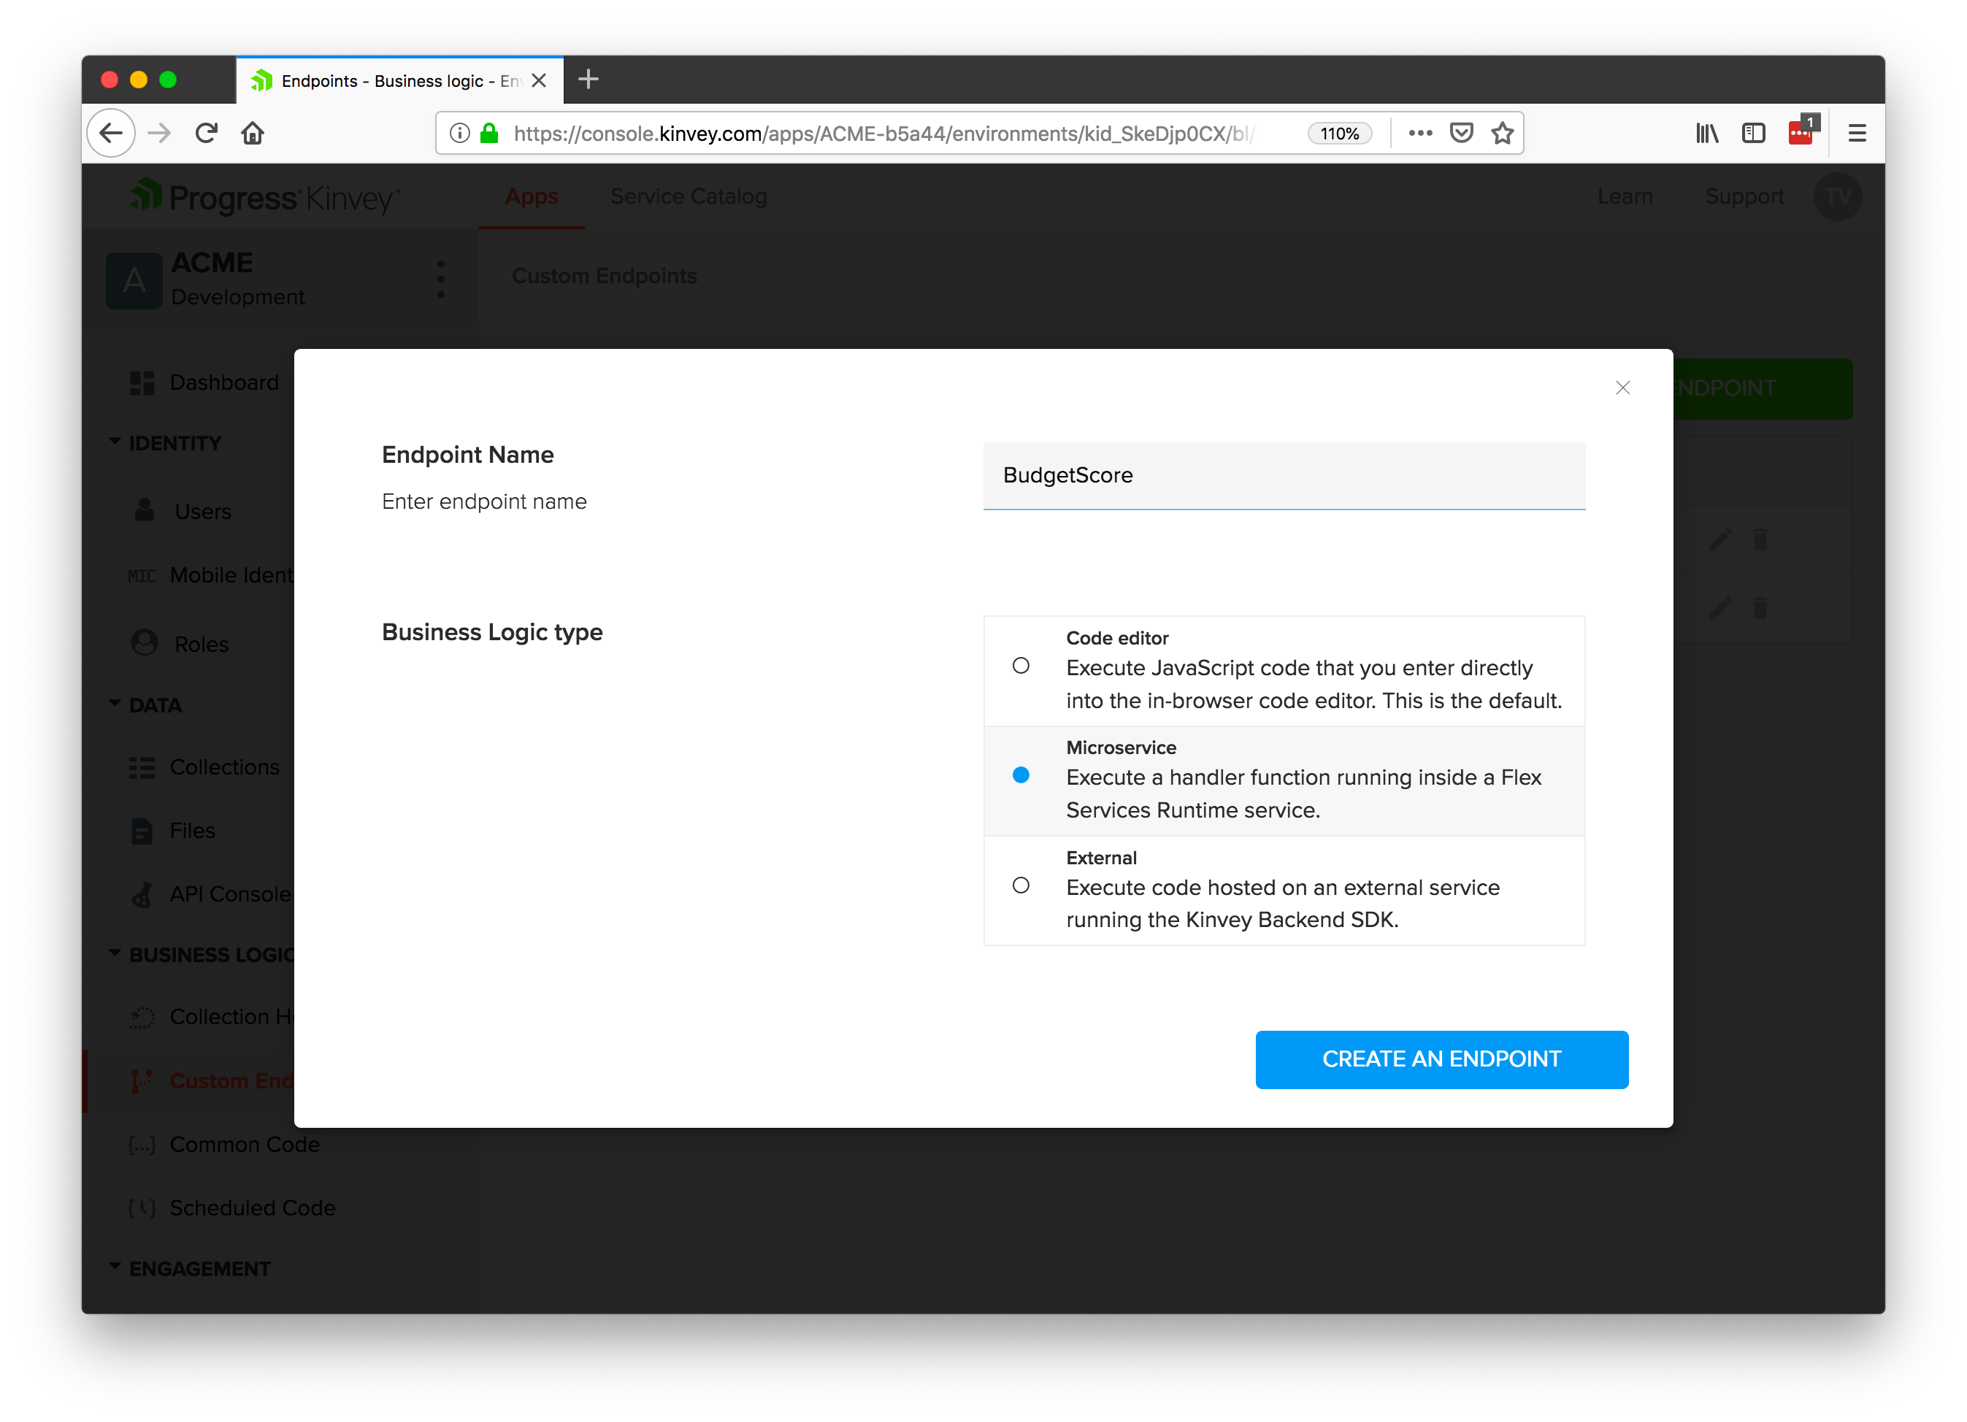Click the Files document icon
1967x1422 pixels.
[142, 831]
